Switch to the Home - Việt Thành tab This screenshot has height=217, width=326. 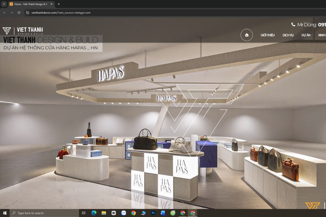pyautogui.click(x=31, y=4)
